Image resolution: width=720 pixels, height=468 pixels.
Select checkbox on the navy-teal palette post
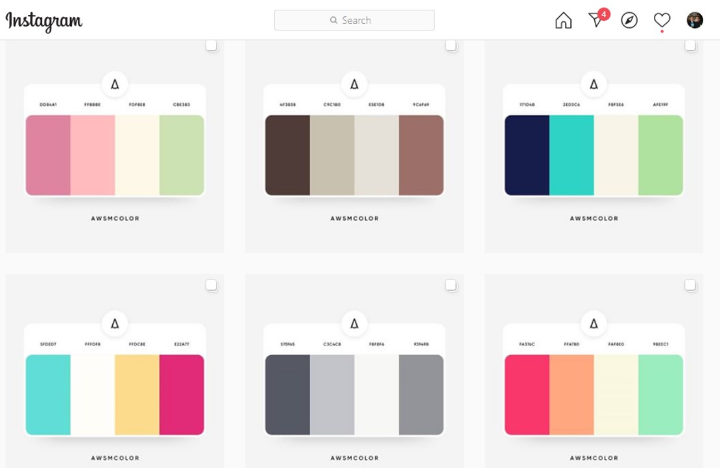pyautogui.click(x=690, y=45)
